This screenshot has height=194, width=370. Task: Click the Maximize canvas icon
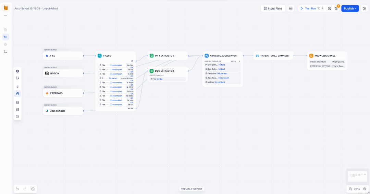pyautogui.click(x=17, y=116)
